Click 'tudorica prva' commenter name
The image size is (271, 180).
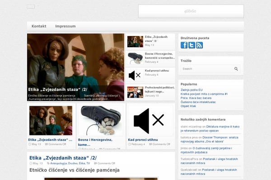pyautogui.click(x=189, y=137)
